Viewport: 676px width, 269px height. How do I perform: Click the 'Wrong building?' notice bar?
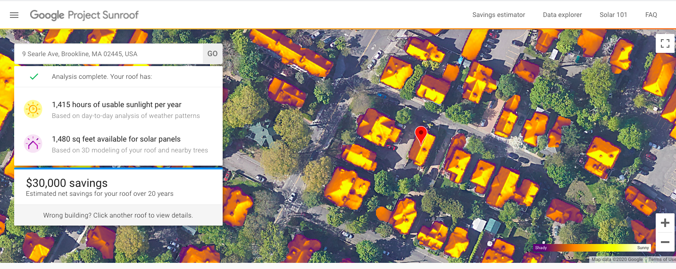click(118, 215)
